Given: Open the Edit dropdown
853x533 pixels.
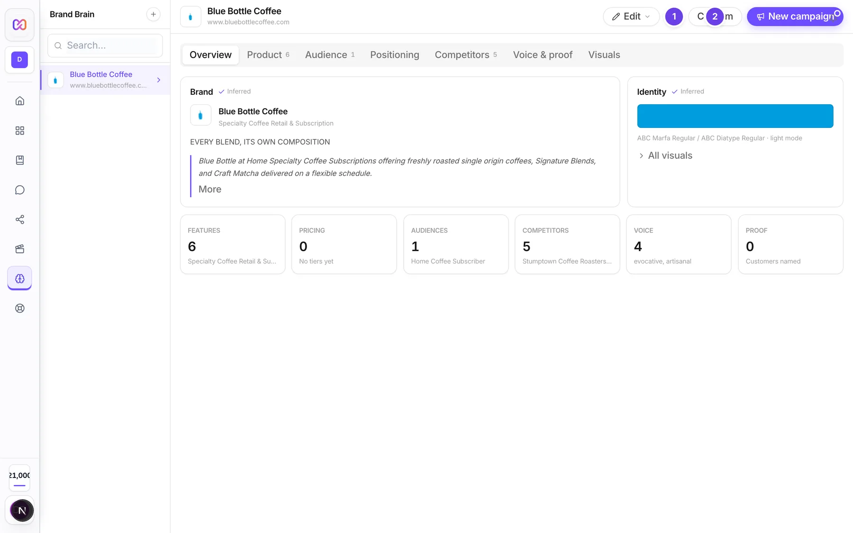Looking at the screenshot, I should click(x=631, y=17).
